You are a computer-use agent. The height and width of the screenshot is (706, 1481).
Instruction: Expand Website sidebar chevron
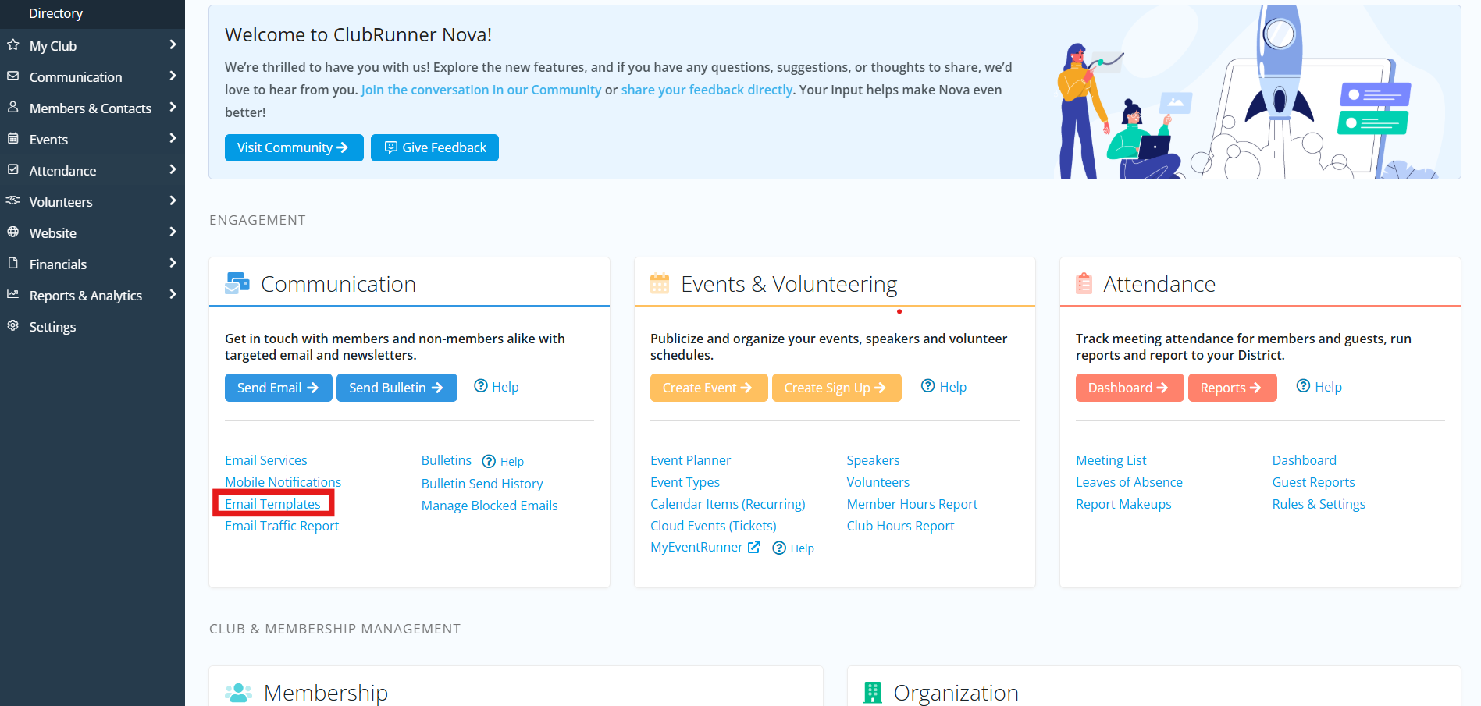[173, 232]
